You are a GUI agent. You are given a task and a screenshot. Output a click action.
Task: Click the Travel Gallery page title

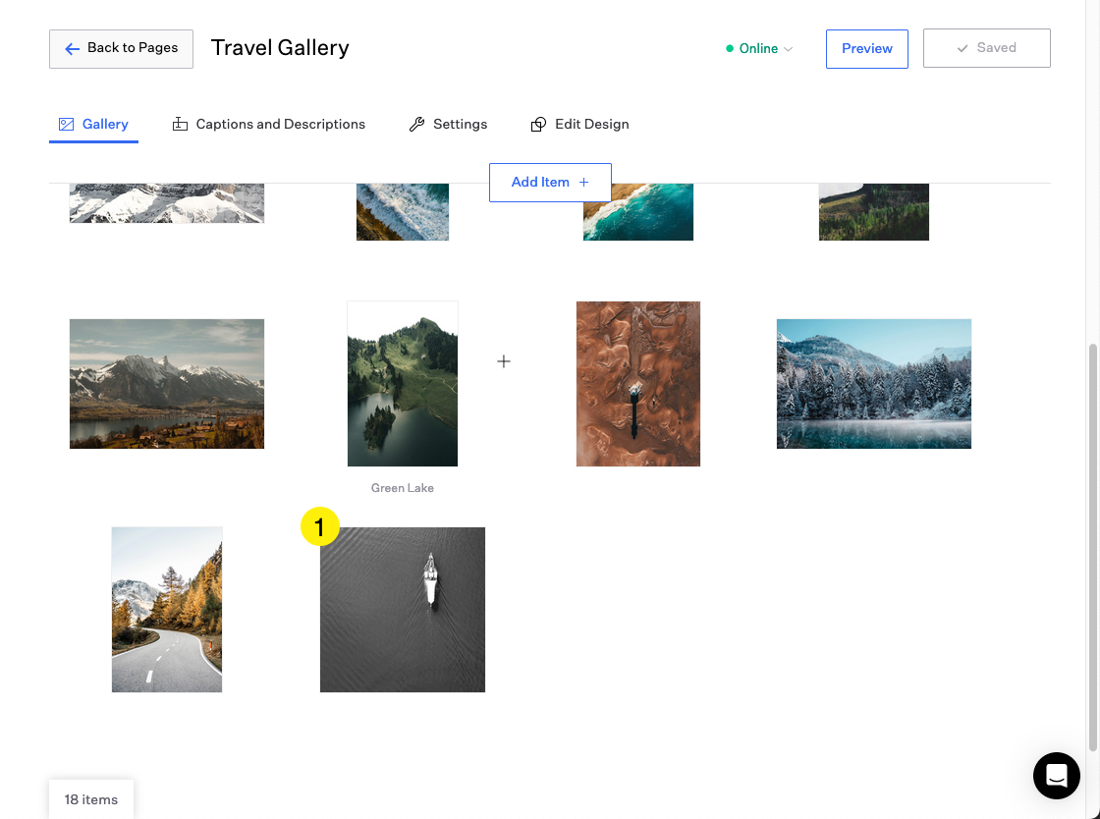[x=280, y=48]
